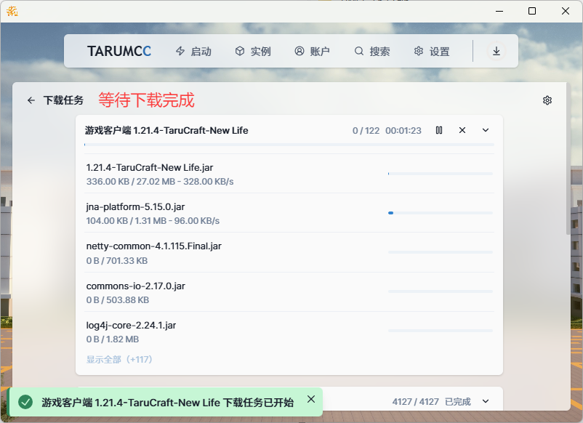Go back using the left arrow

31,100
